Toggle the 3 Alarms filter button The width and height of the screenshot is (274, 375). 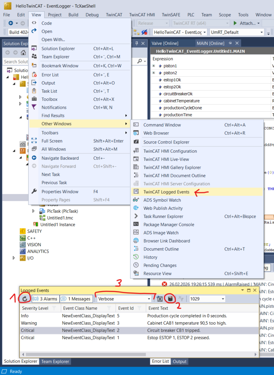pos(45,299)
